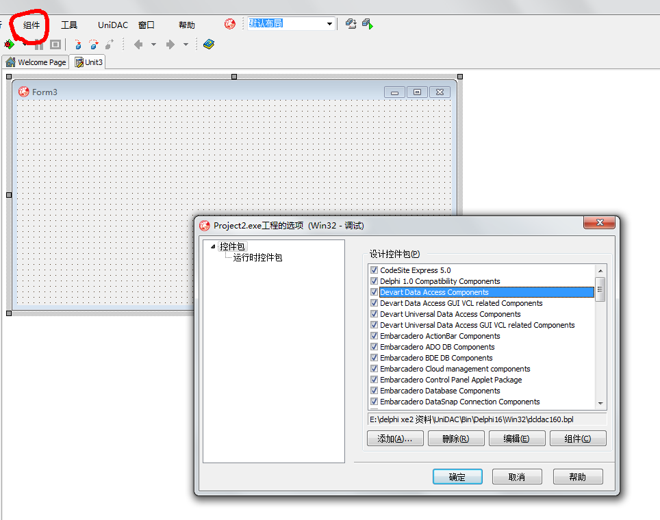Click the run with debugging bug icon

(10, 44)
